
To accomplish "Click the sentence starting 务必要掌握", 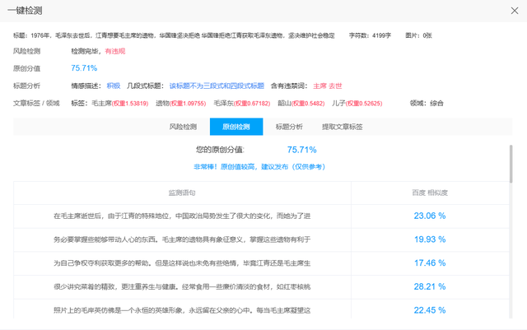I will click(182, 239).
